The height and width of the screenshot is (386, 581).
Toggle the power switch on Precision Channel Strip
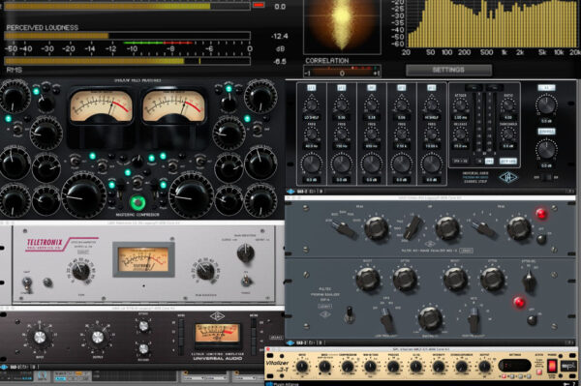coord(547,178)
